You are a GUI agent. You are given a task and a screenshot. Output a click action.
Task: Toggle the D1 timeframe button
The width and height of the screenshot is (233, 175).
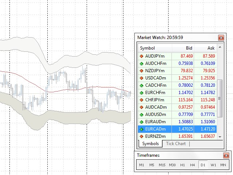pyautogui.click(x=203, y=165)
